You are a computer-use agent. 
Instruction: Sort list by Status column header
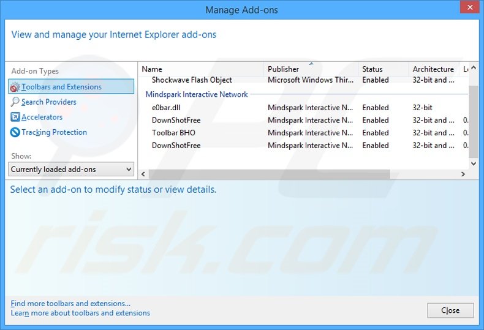[x=384, y=69]
